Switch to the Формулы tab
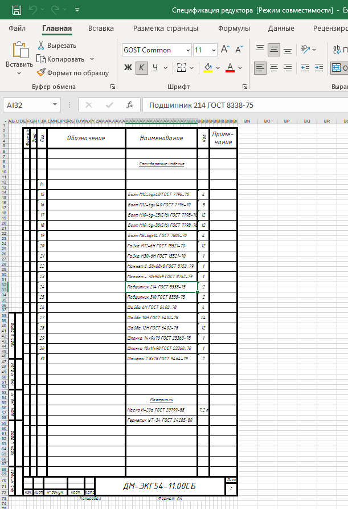348x509 pixels. pyautogui.click(x=234, y=28)
